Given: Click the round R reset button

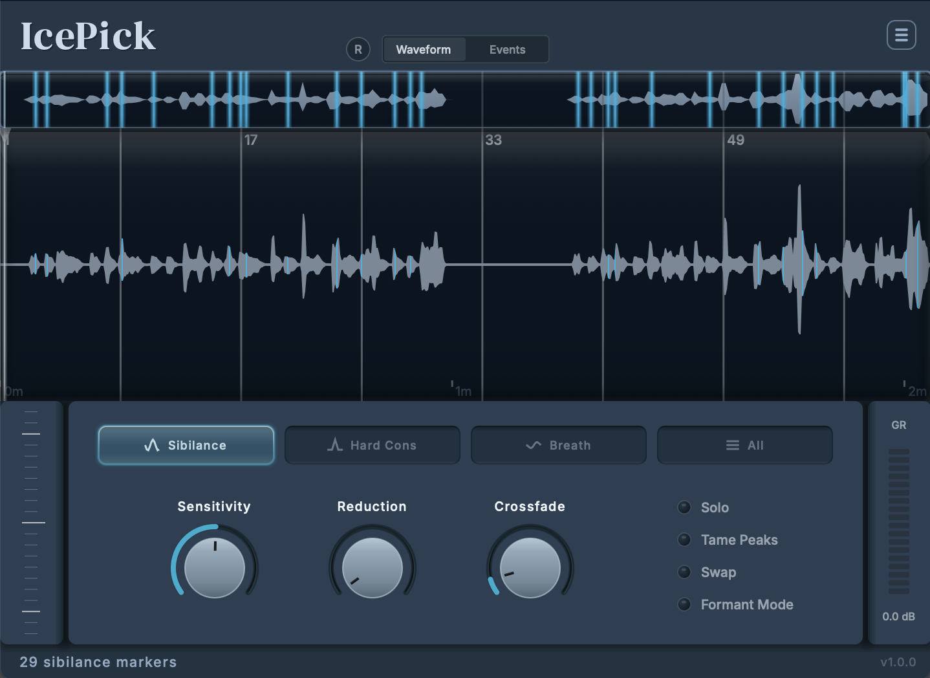Looking at the screenshot, I should [358, 49].
